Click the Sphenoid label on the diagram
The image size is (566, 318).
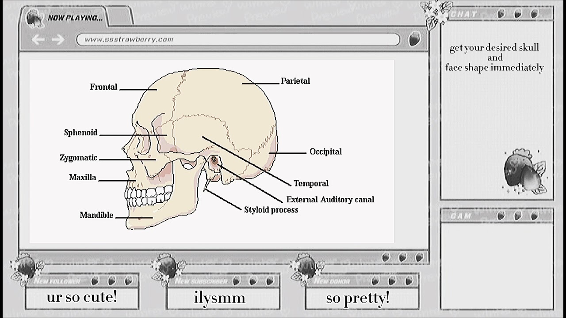point(81,132)
